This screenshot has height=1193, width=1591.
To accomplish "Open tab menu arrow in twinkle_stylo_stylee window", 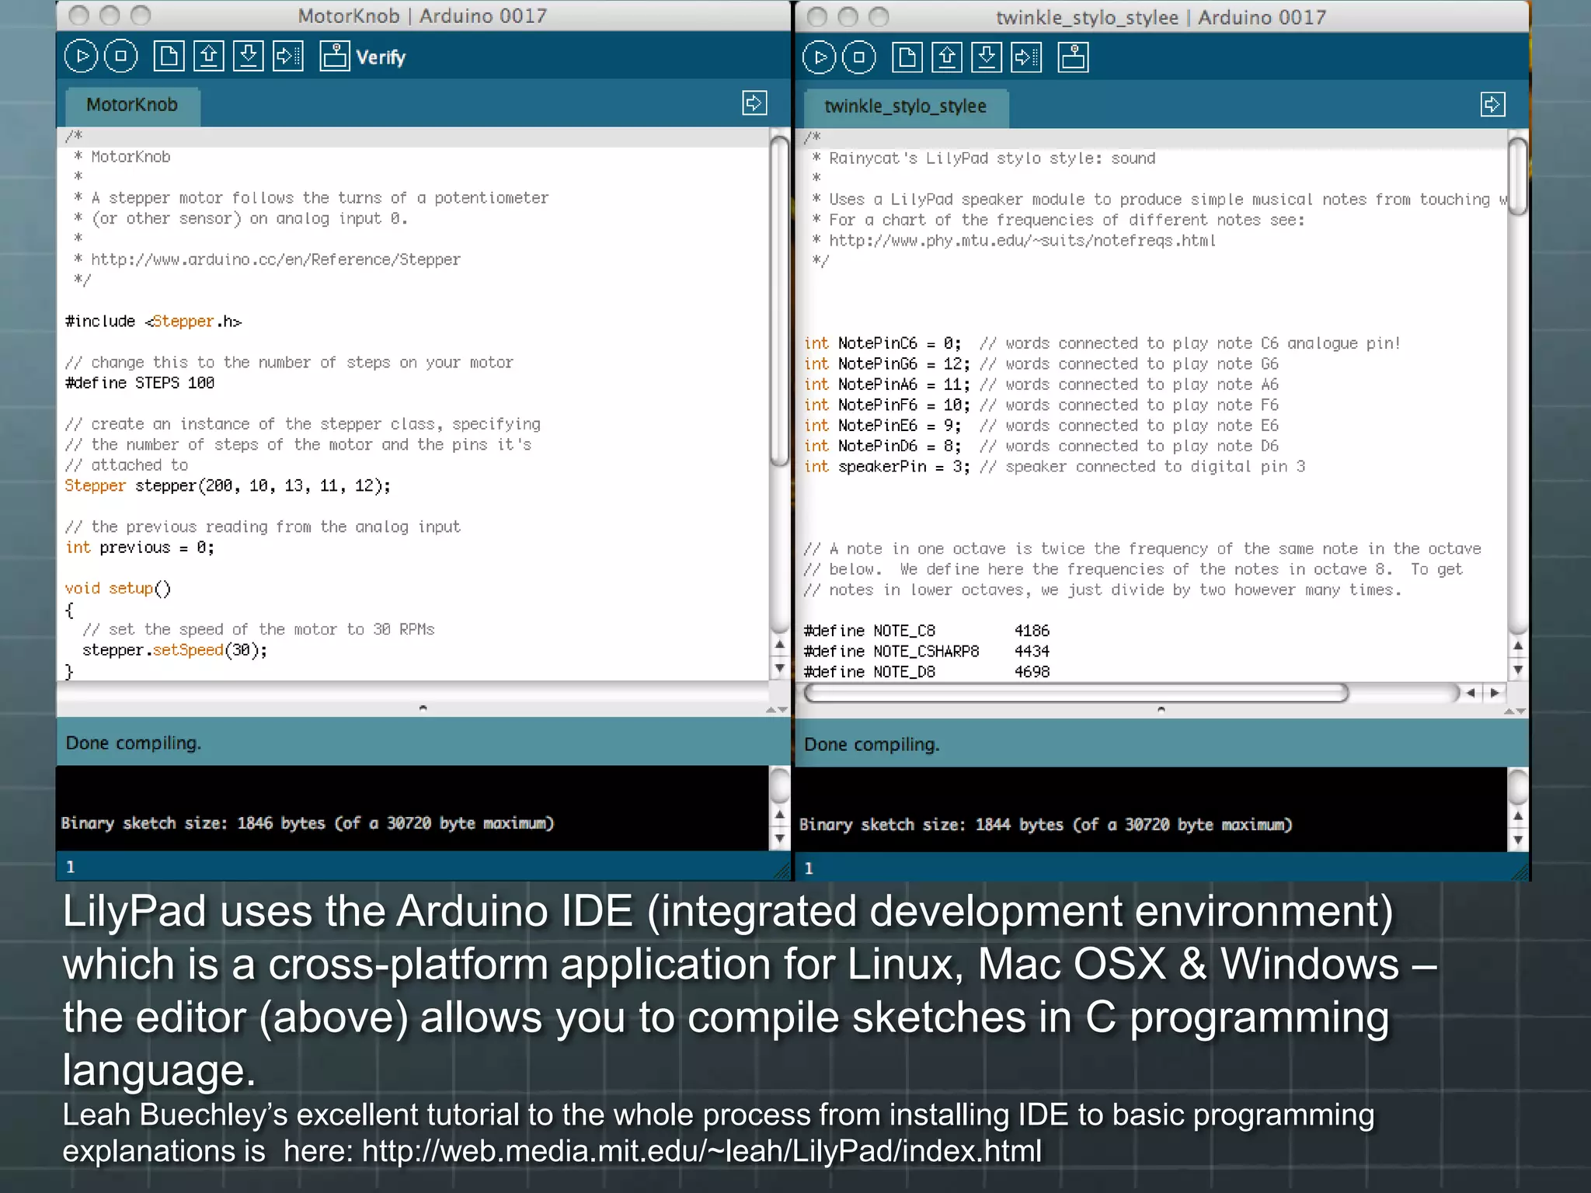I will tap(1492, 105).
